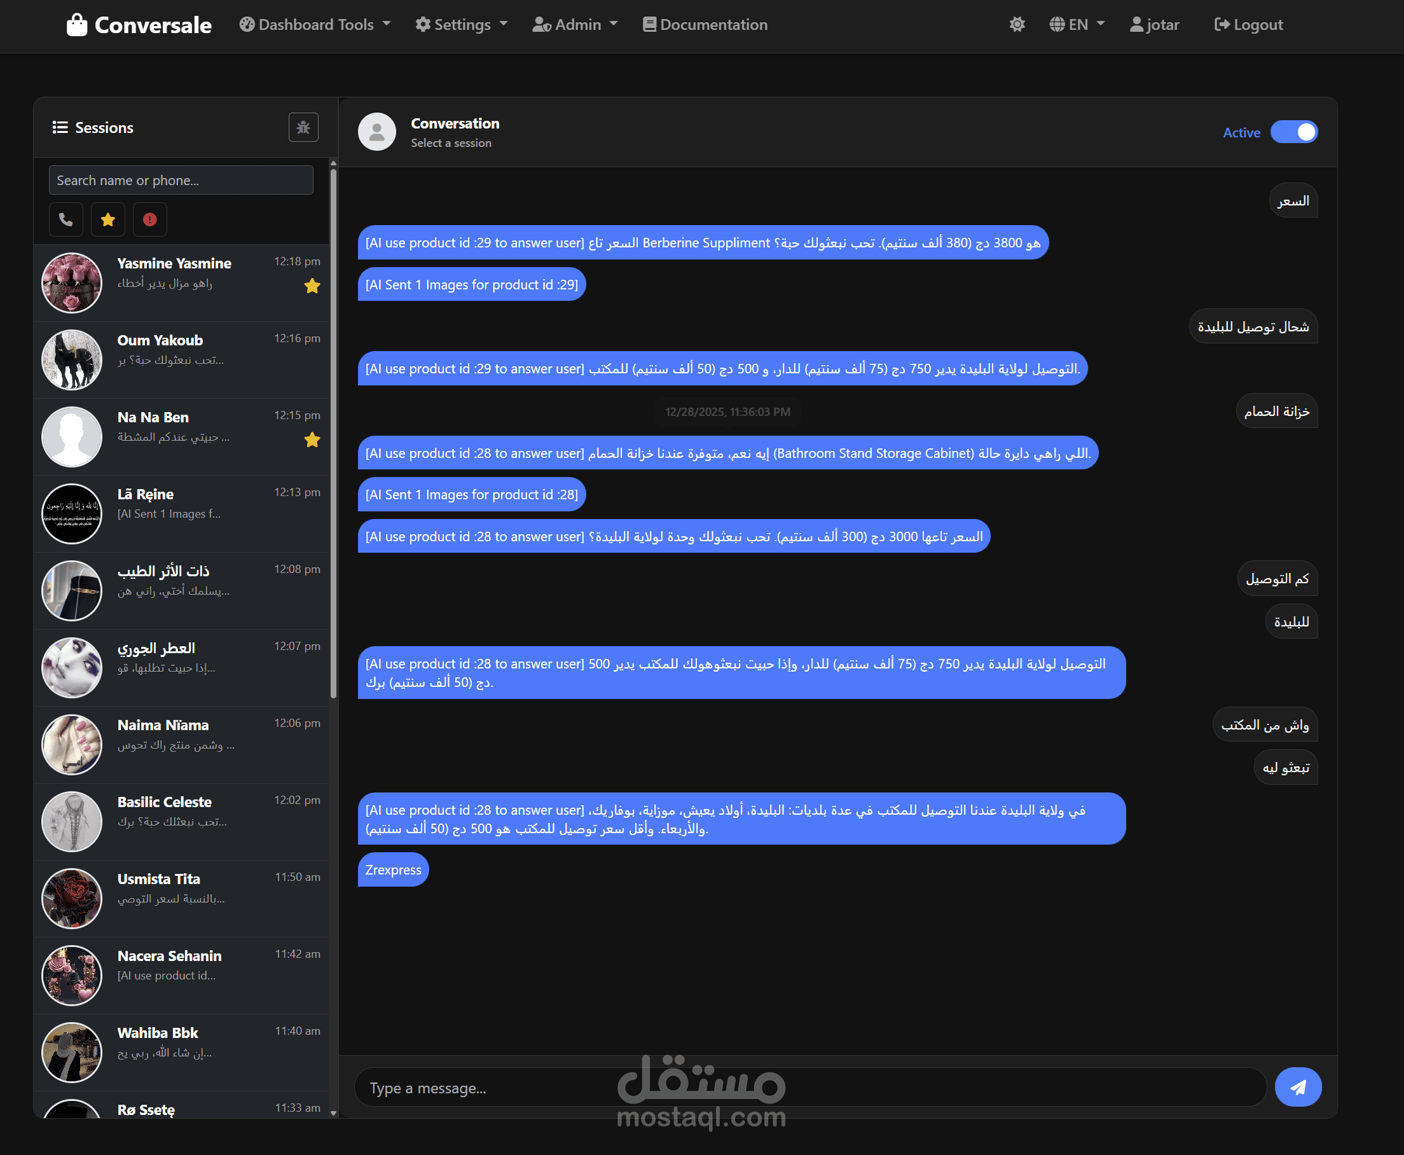This screenshot has height=1155, width=1404.
Task: Send message with paper plane button
Action: pyautogui.click(x=1298, y=1087)
